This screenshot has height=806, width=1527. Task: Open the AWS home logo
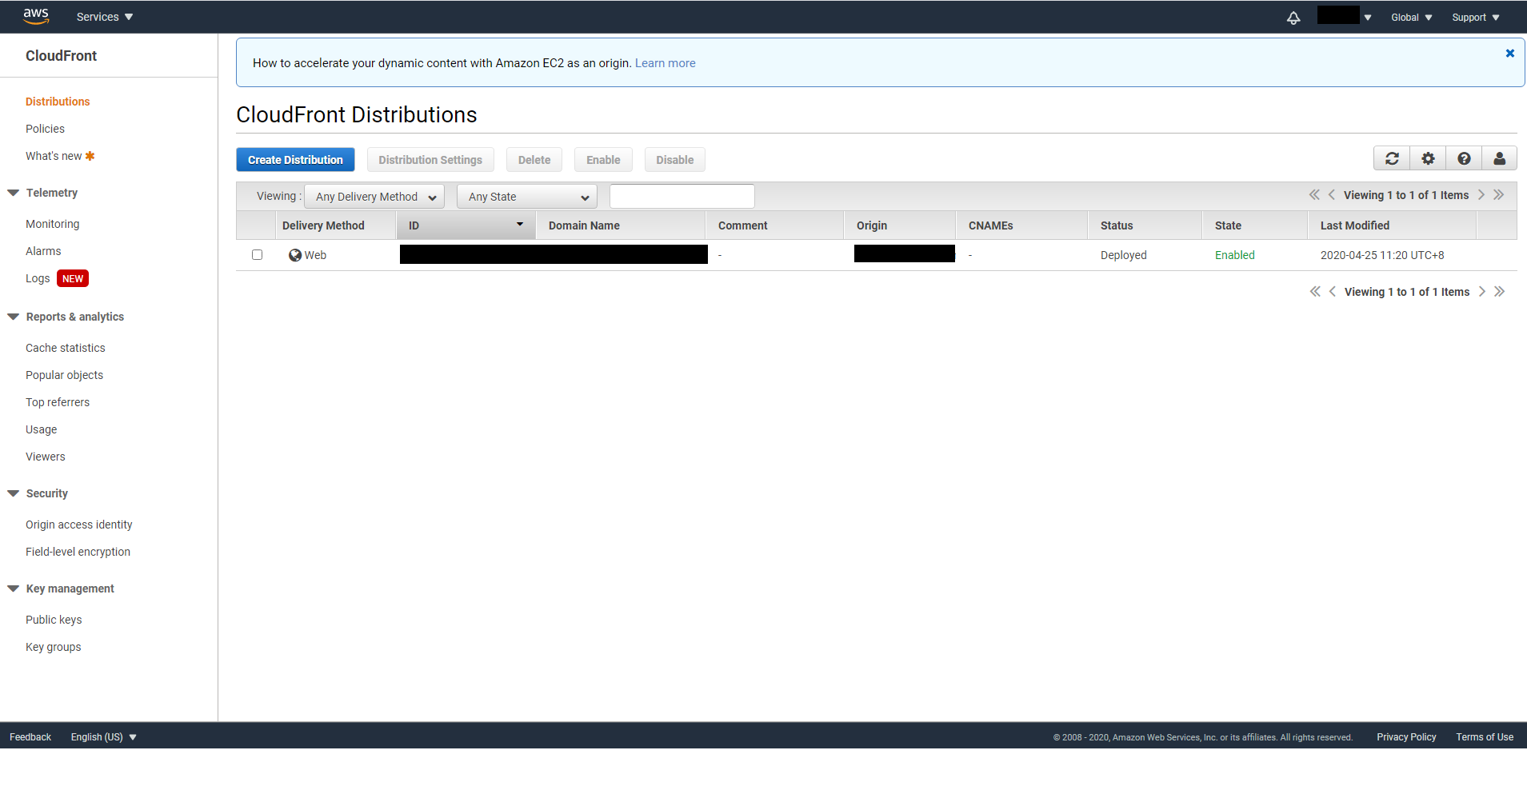point(36,16)
